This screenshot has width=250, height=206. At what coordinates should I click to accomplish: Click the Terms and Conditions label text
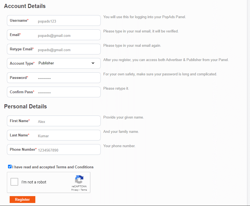[x=53, y=167]
